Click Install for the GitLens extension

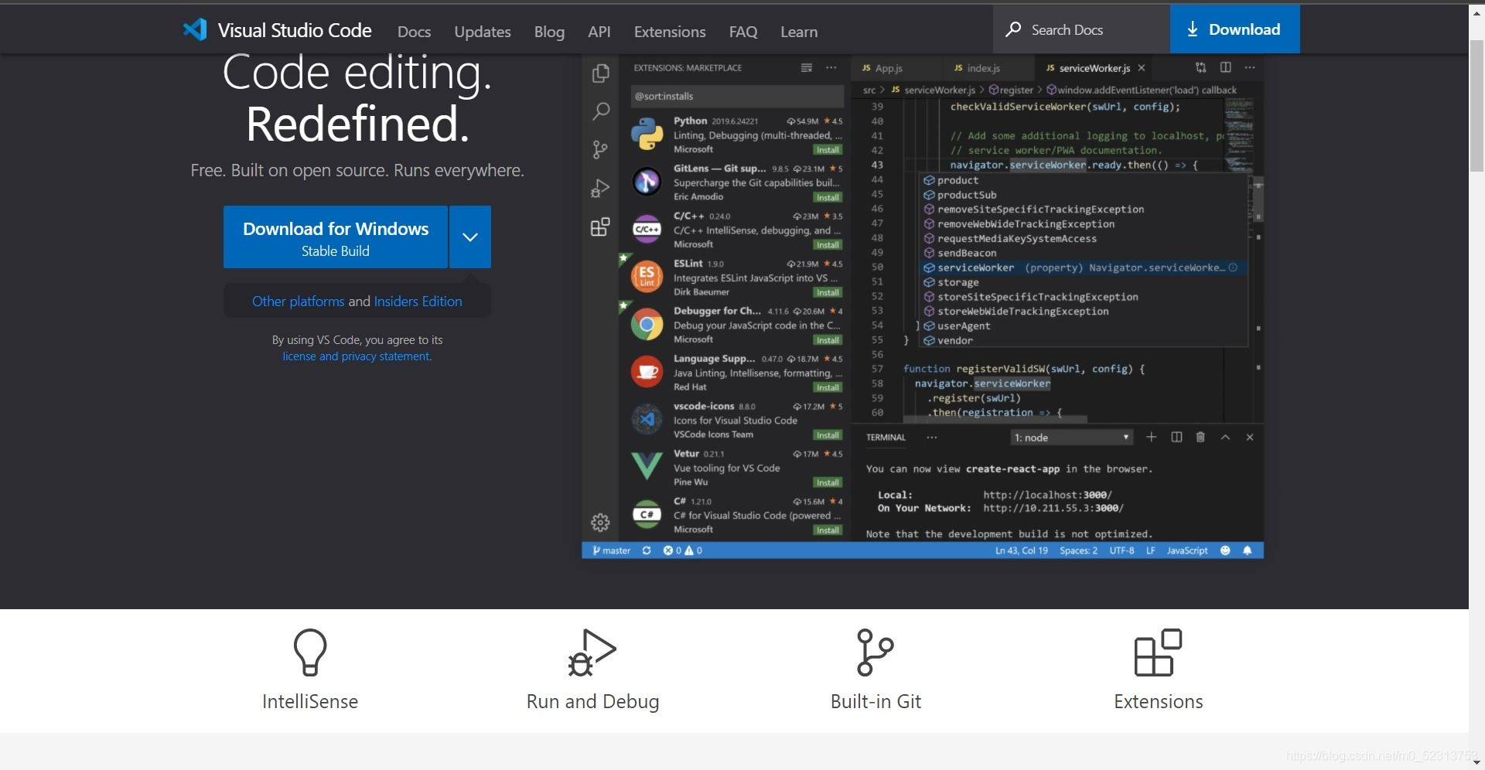(x=828, y=197)
